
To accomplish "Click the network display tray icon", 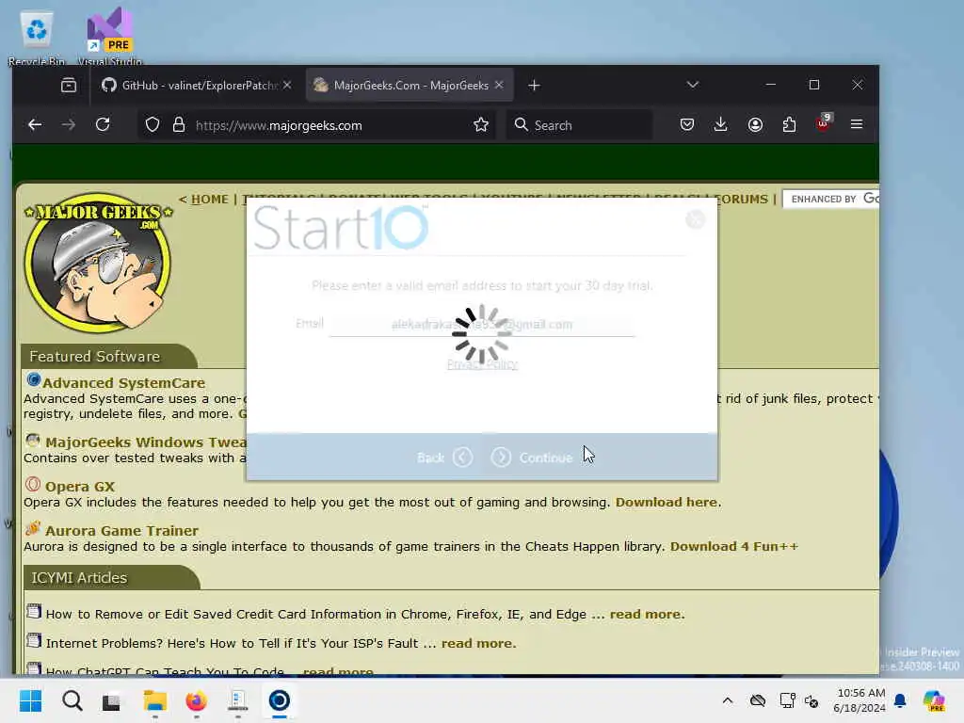I will (787, 700).
